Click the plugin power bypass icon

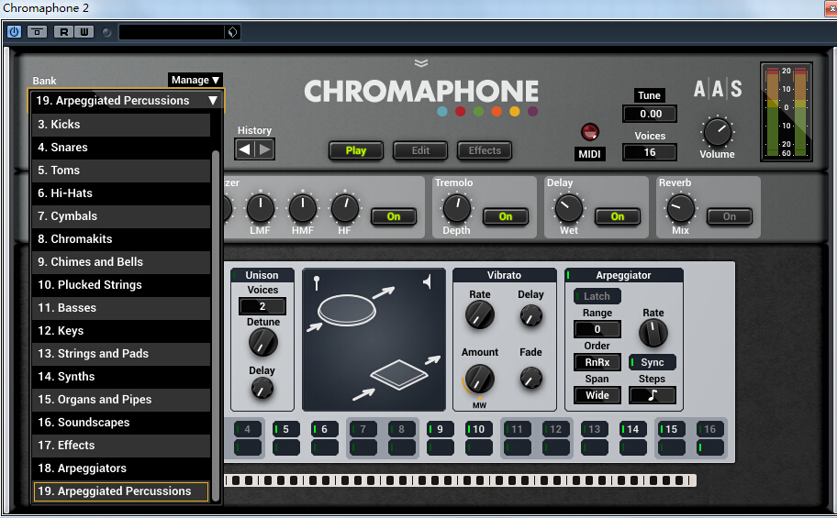pyautogui.click(x=15, y=32)
